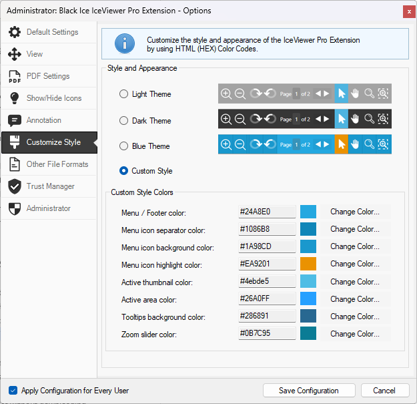
Task: Close the Options dialog window
Action: 409,12
